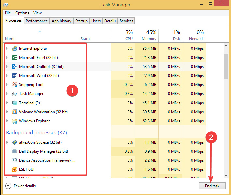Select the VMware Workstation (32 bit) name
The image size is (231, 195).
43,112
